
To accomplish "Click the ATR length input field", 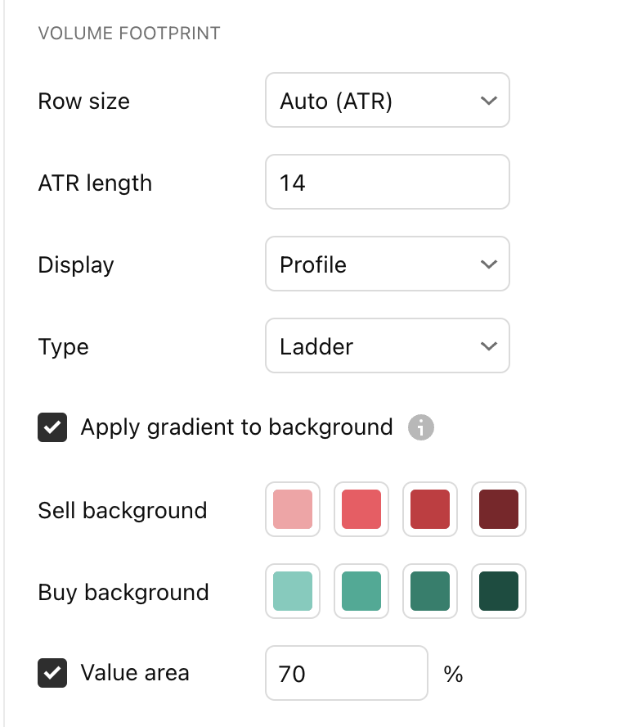I will coord(387,182).
